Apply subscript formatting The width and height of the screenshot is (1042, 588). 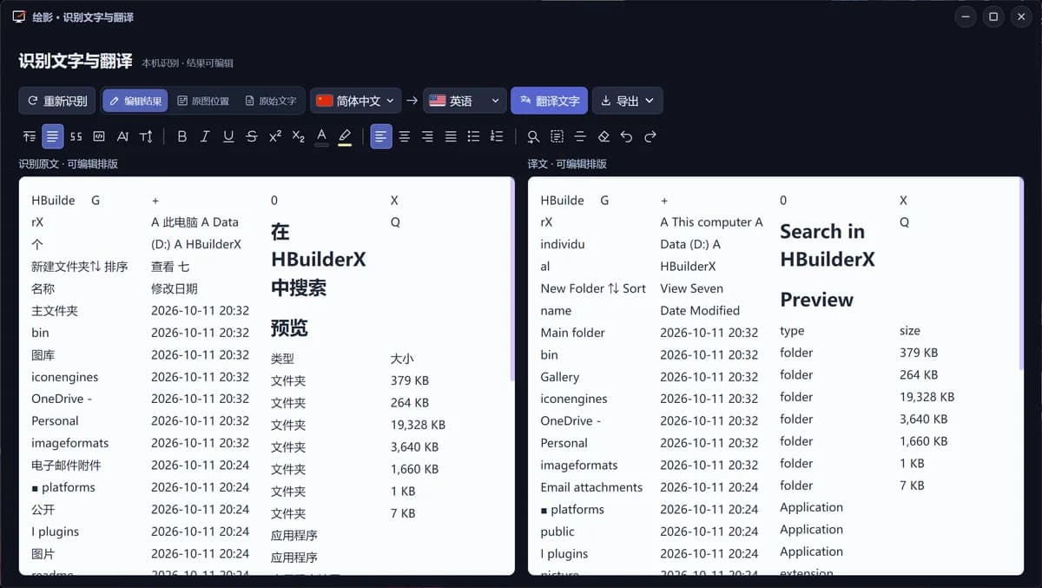tap(298, 136)
